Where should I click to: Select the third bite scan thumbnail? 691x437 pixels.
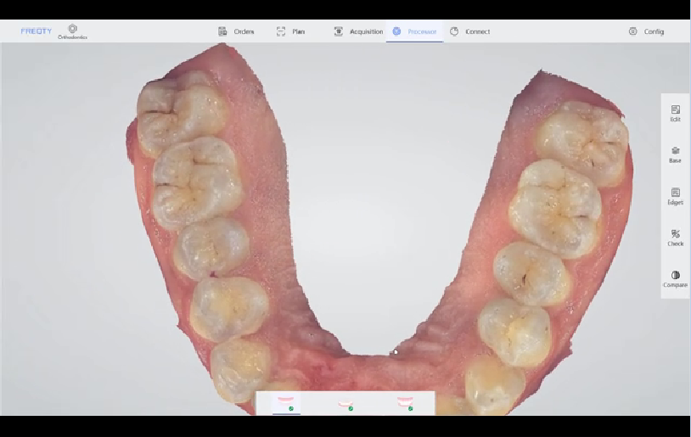(405, 403)
